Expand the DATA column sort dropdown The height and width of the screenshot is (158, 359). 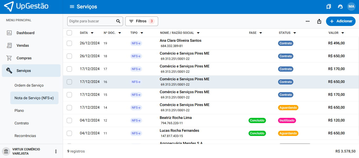pyautogui.click(x=92, y=33)
